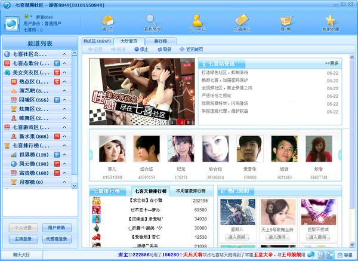Image resolution: width=358 pixels, height=261 pixels.
Task: Click the red badge icon beside 风云榜
Action: click(x=57, y=164)
